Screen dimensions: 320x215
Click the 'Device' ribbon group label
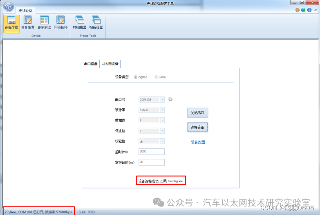coord(36,36)
